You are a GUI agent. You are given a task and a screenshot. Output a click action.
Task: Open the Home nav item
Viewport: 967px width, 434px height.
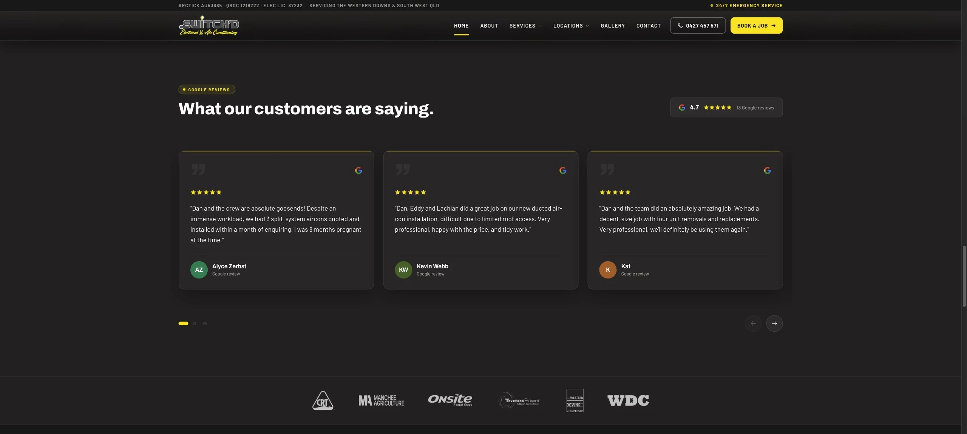tap(461, 26)
